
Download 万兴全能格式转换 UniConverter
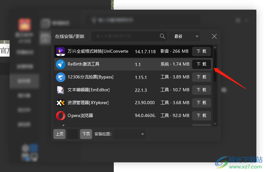pos(201,51)
